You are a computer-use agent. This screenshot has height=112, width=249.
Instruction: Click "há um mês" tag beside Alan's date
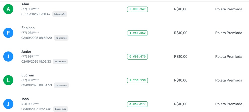(60, 14)
